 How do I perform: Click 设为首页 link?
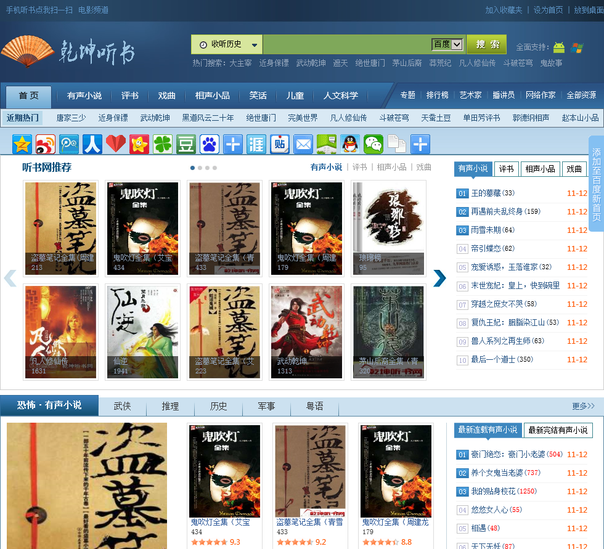[x=548, y=10]
